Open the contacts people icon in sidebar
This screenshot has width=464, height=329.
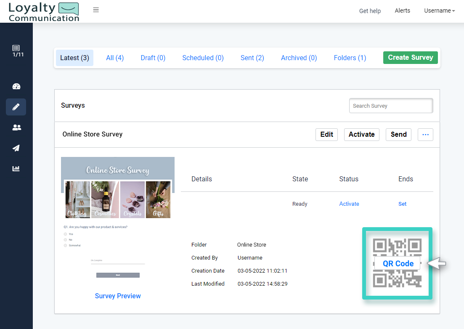tap(16, 127)
